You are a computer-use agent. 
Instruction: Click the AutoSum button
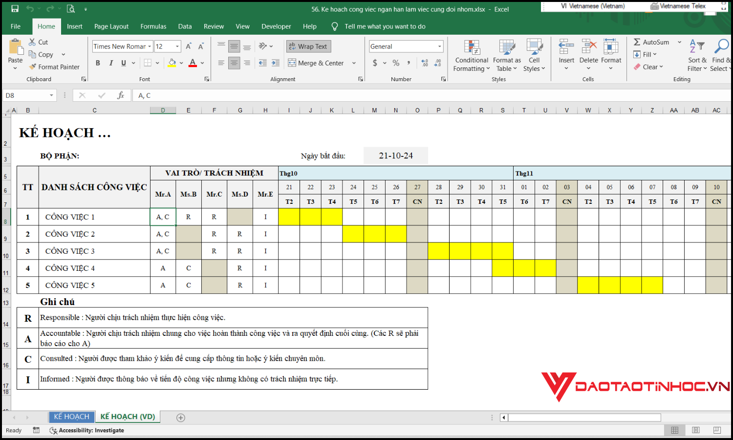click(651, 42)
